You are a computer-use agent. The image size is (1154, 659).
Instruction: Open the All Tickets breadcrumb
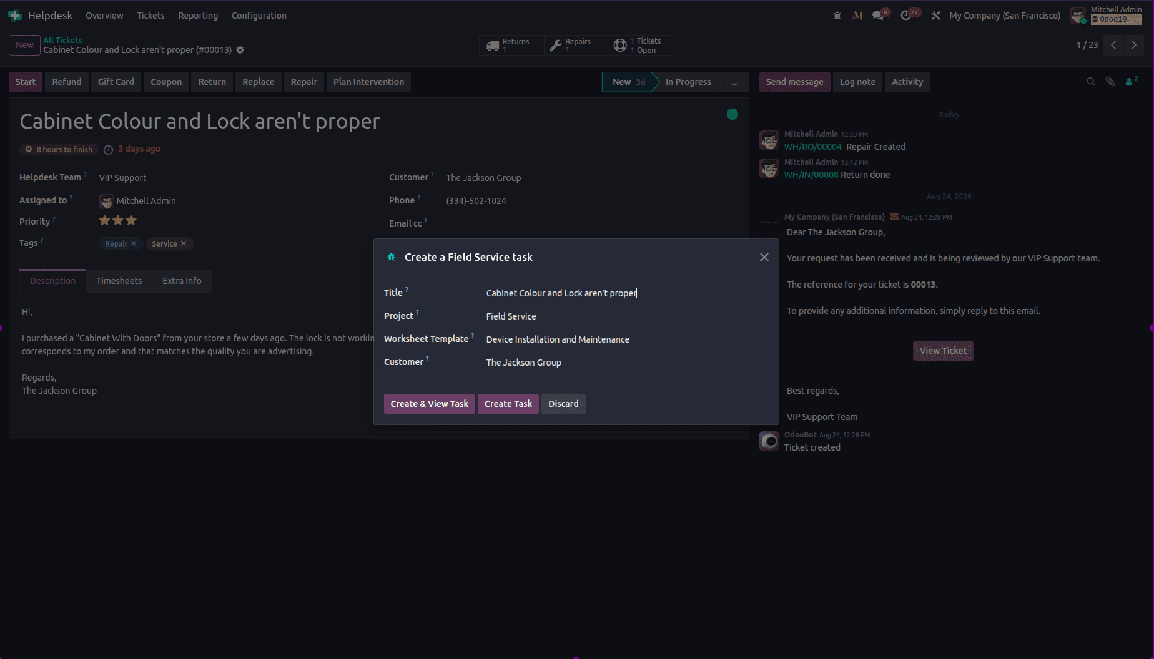62,40
